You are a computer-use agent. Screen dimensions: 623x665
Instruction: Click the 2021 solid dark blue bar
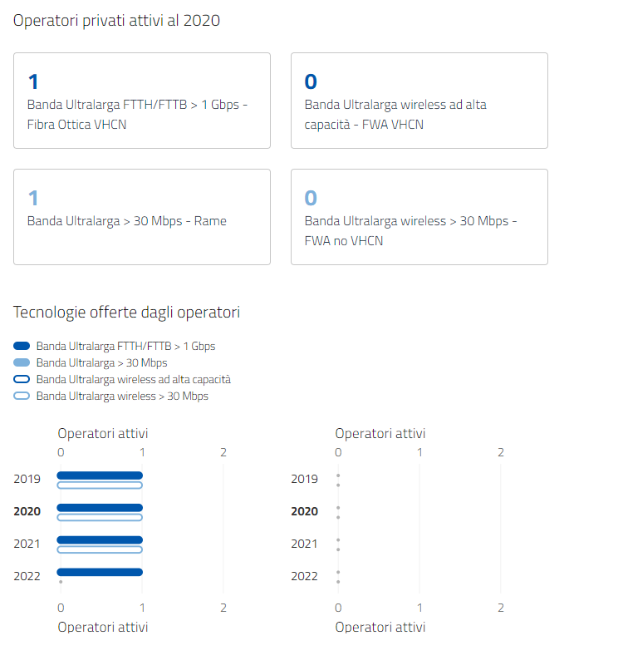pyautogui.click(x=100, y=540)
